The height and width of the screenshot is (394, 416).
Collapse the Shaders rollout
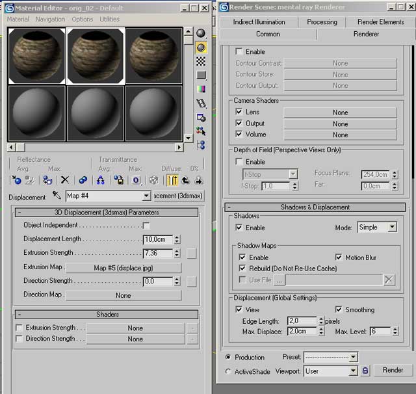[107, 315]
